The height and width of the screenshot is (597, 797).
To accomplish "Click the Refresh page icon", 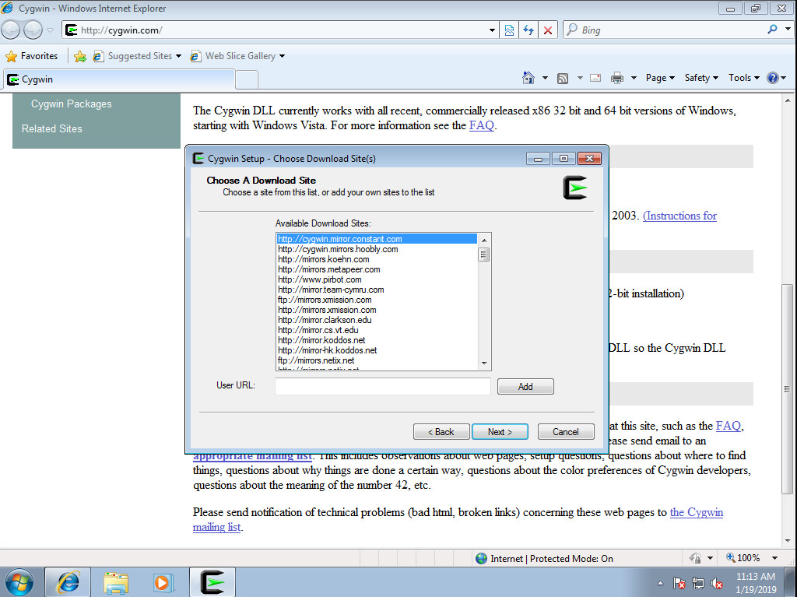I will (x=528, y=30).
